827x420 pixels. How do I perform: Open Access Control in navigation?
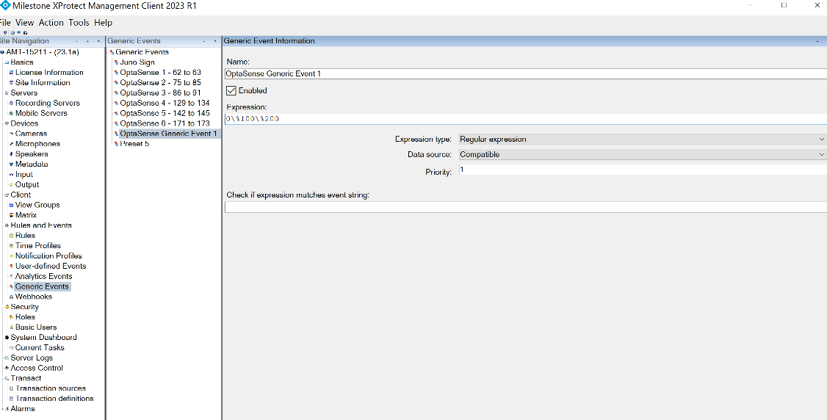pyautogui.click(x=37, y=368)
